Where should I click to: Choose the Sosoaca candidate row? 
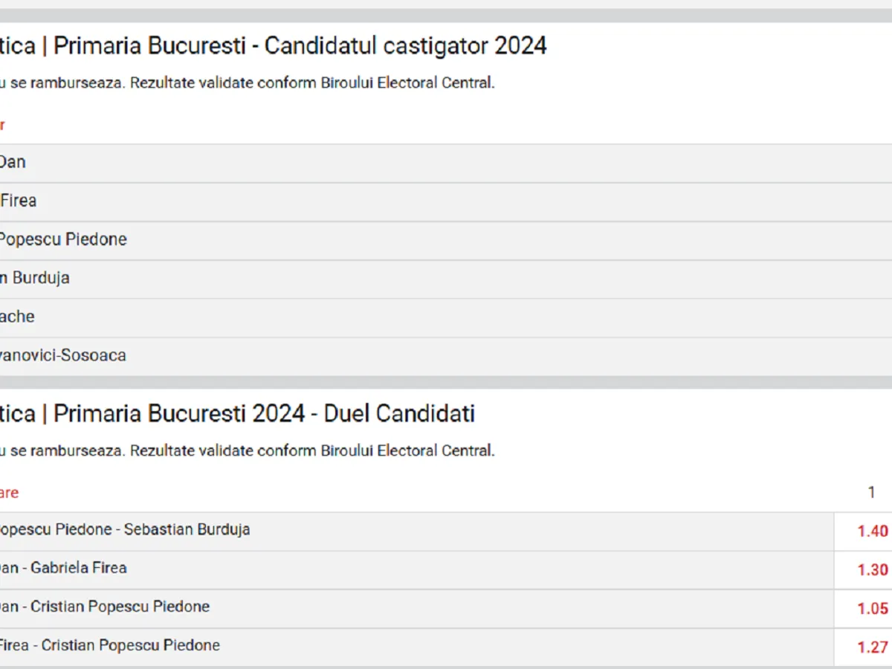coord(63,355)
